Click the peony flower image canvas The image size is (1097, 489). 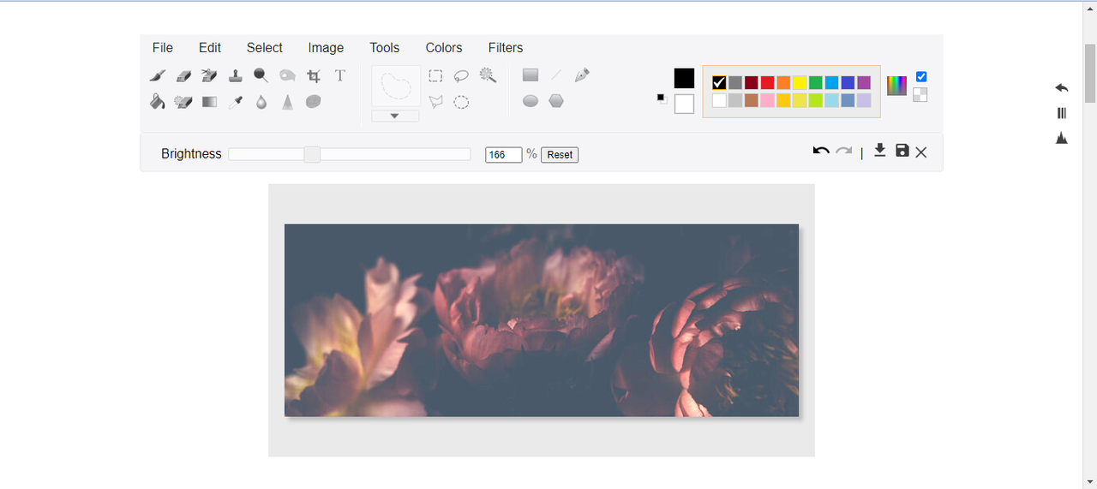coord(542,320)
